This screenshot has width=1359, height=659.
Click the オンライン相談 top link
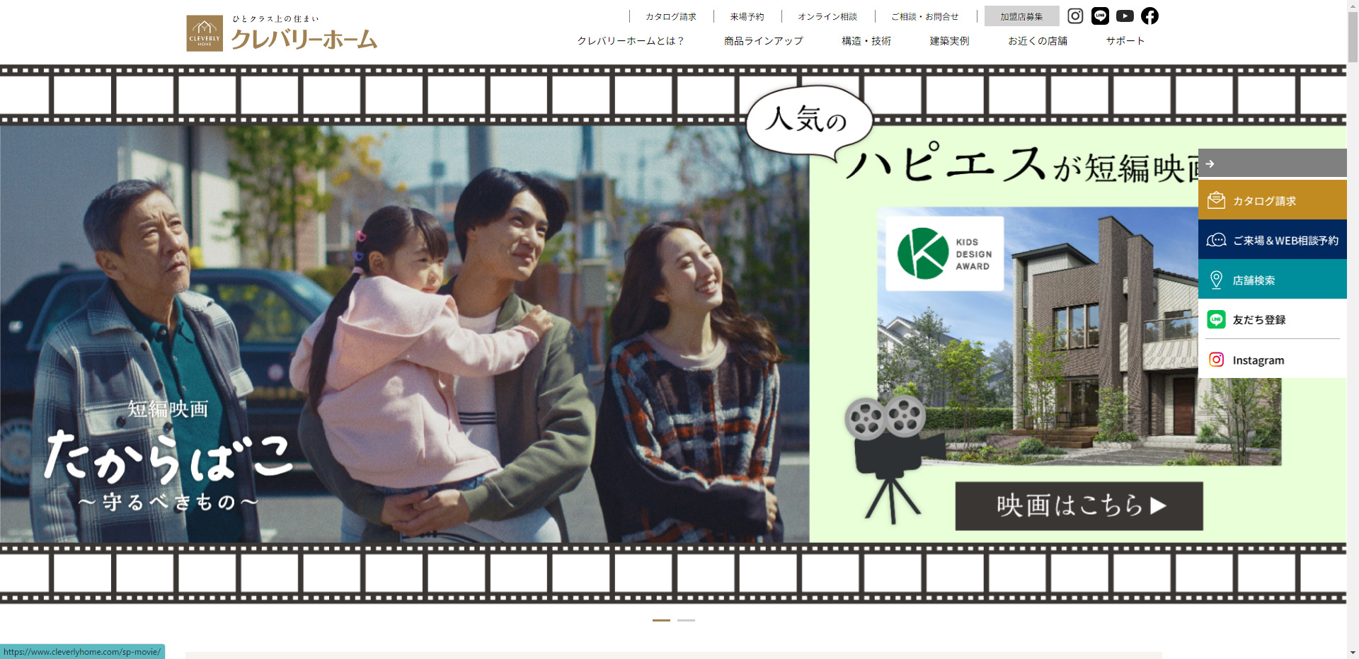tap(827, 16)
